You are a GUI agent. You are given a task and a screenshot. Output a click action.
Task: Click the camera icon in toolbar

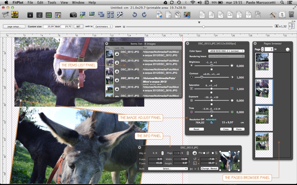(x=73, y=15)
